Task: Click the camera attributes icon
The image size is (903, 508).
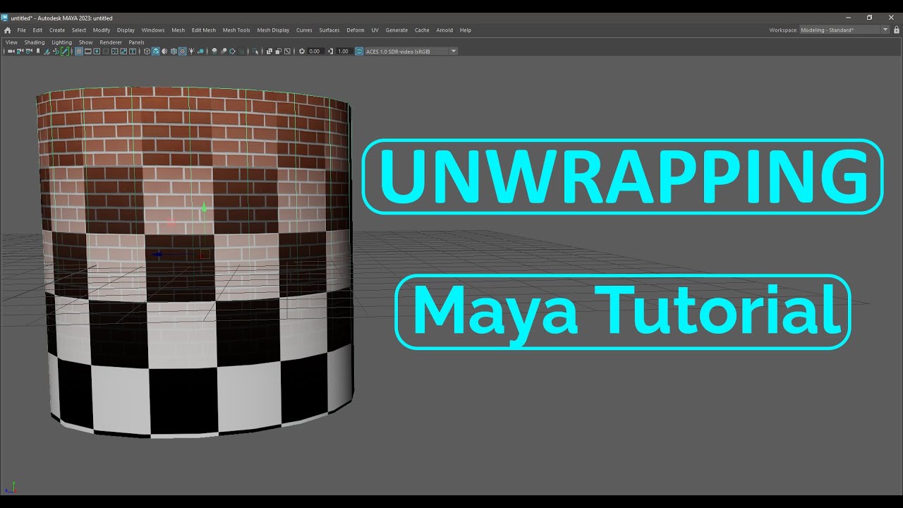Action: pyautogui.click(x=29, y=51)
